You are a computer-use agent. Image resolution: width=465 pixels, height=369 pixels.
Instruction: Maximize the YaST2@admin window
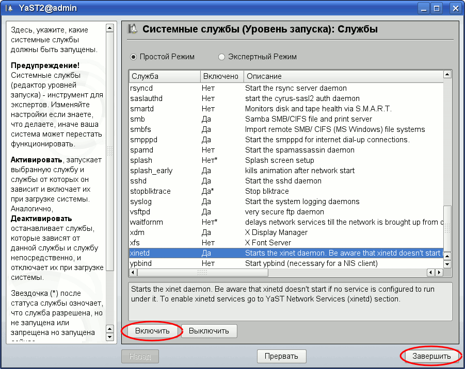click(437, 8)
